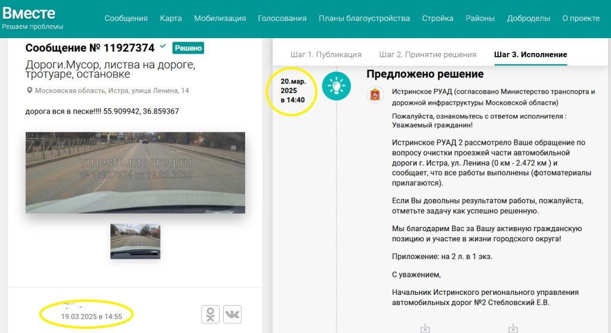This screenshot has height=333, width=611.
Task: Enlarge the main road photo
Action: click(135, 172)
